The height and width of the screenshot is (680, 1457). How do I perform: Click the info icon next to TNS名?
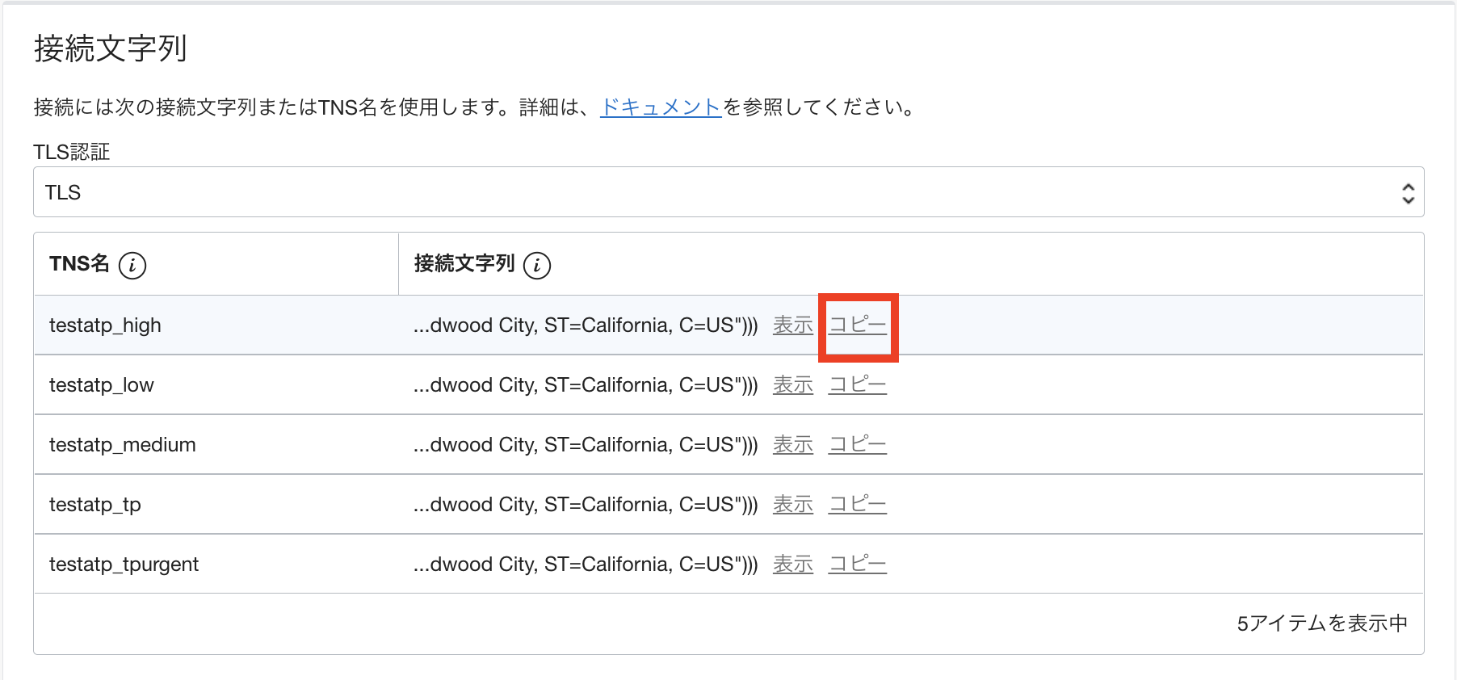[133, 264]
